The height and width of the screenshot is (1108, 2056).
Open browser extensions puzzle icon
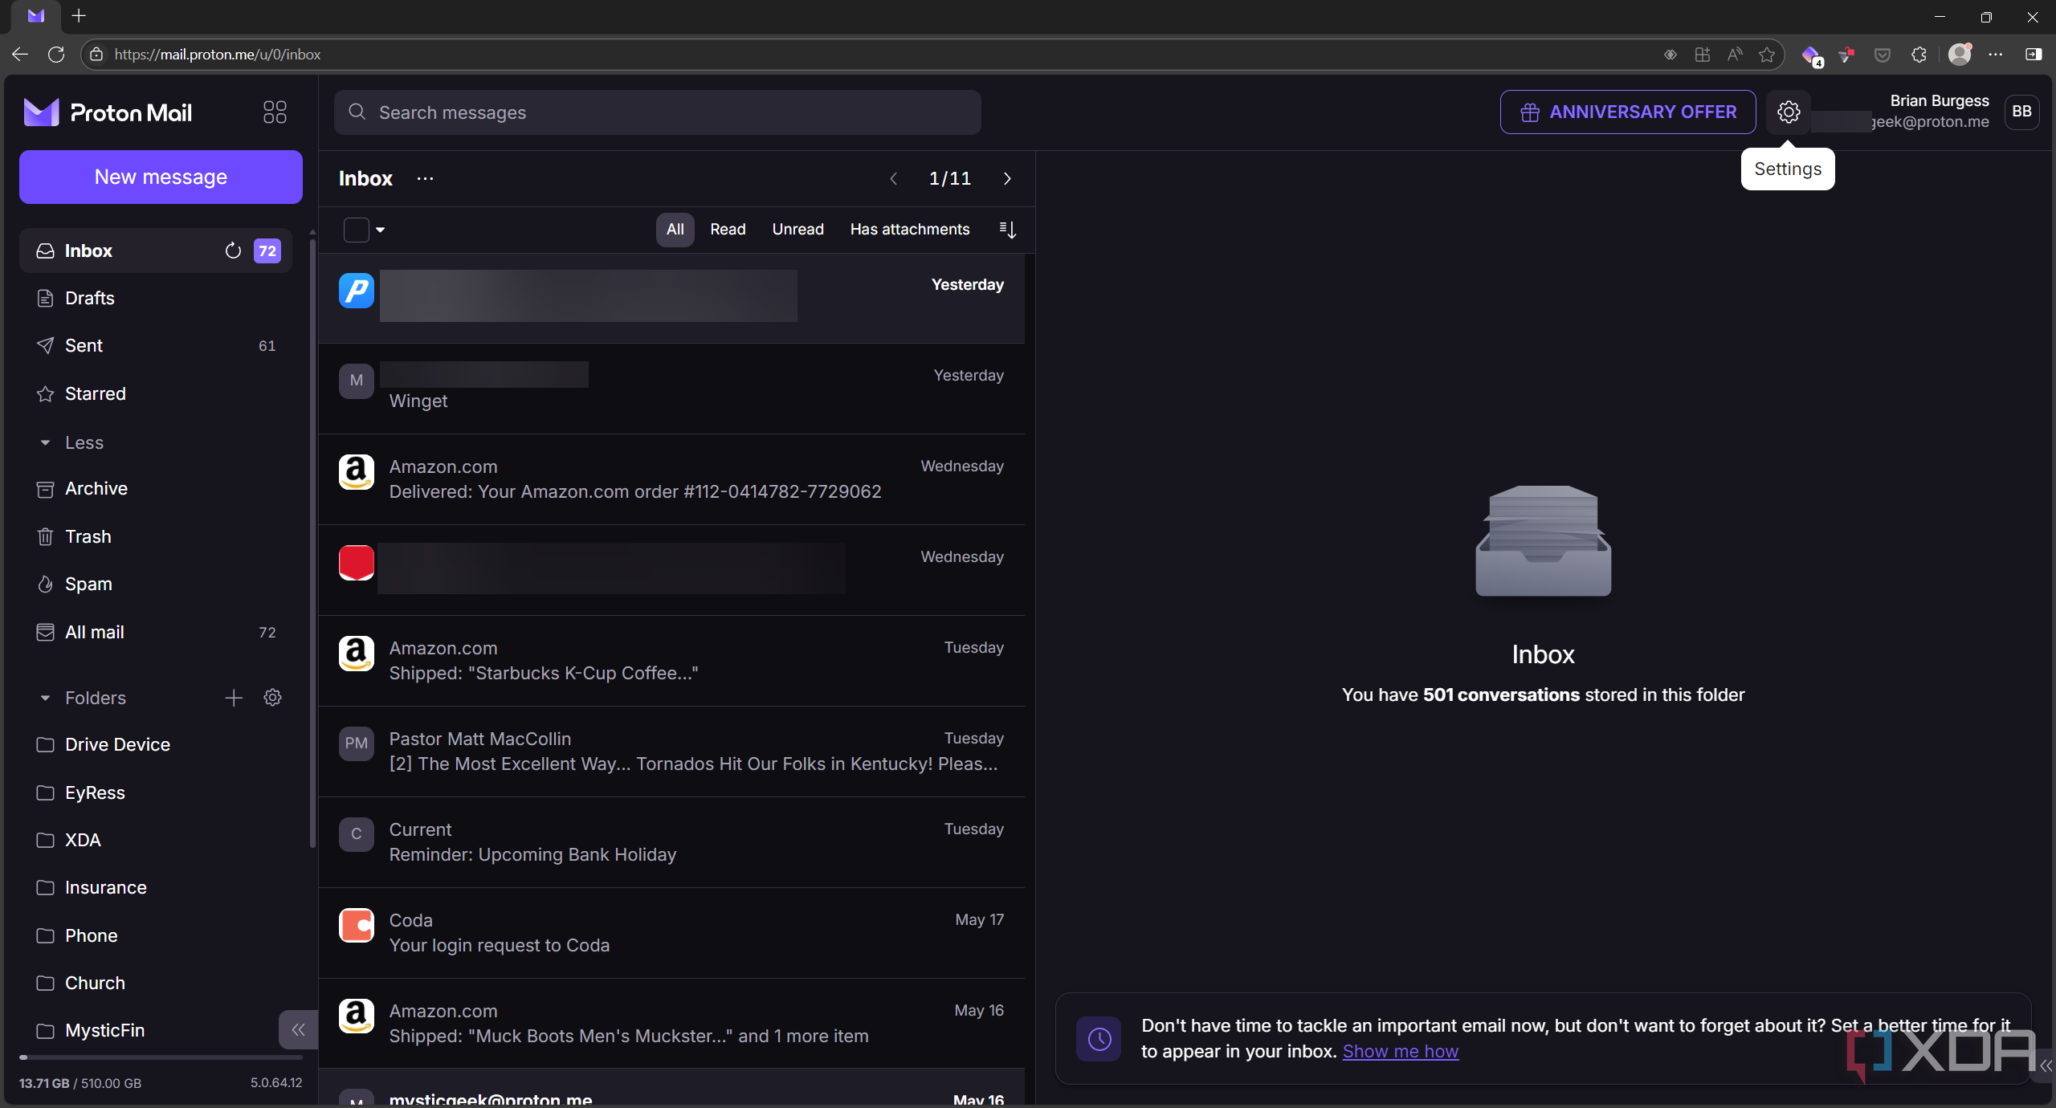1919,55
